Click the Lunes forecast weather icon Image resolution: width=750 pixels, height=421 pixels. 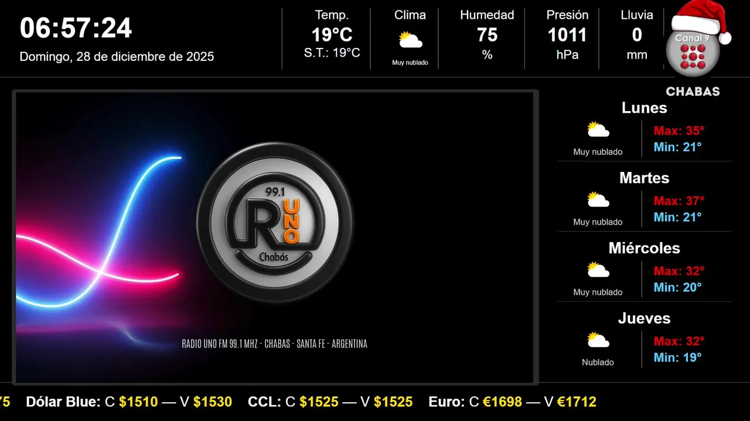tap(598, 130)
